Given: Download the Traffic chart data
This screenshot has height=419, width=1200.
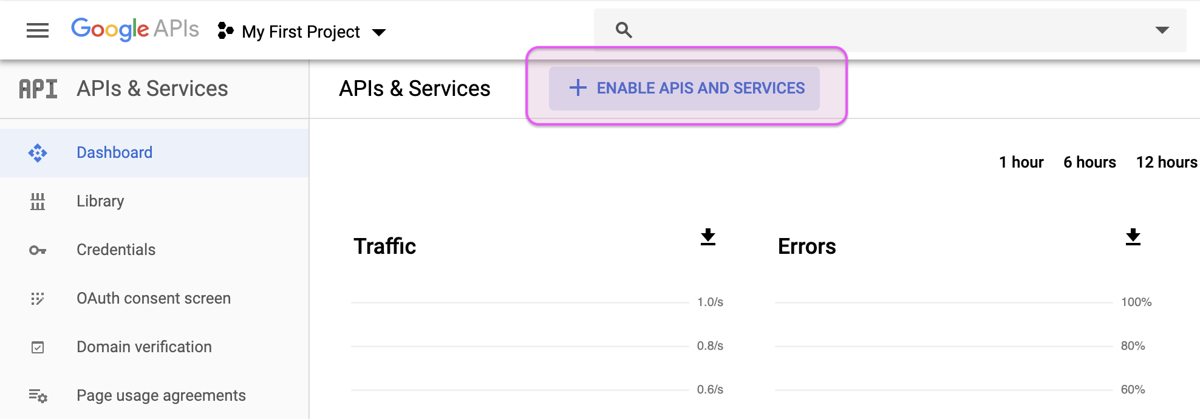Looking at the screenshot, I should point(708,237).
